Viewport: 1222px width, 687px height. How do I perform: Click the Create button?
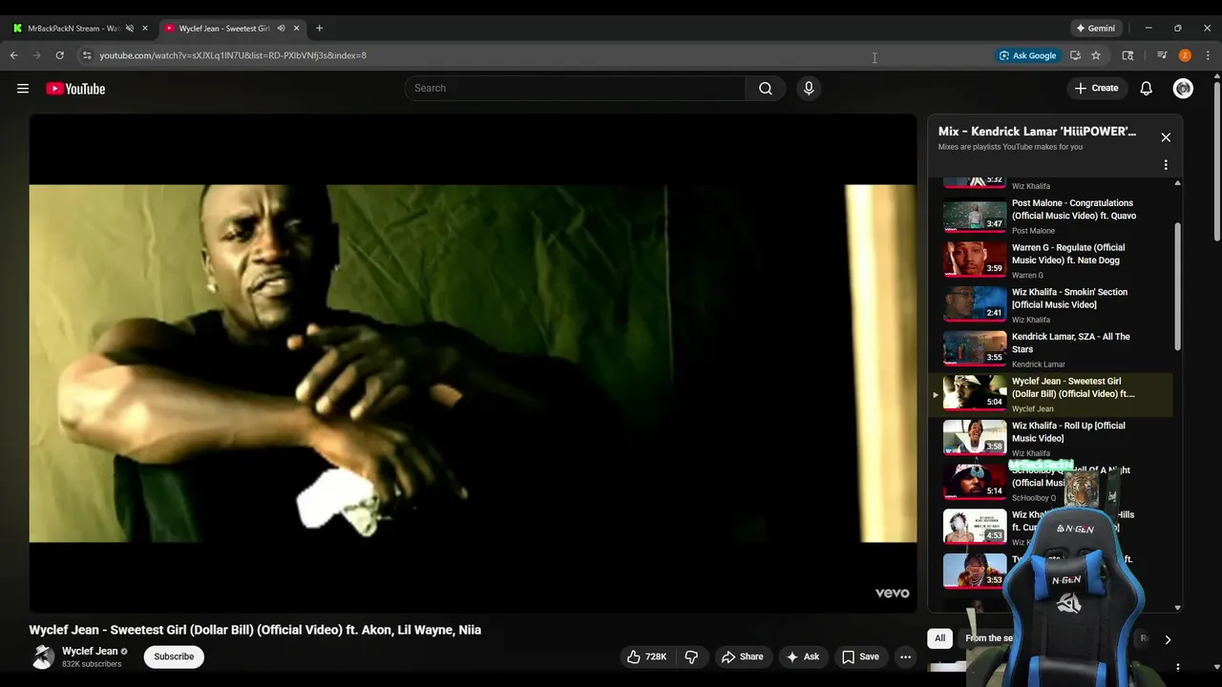point(1096,89)
